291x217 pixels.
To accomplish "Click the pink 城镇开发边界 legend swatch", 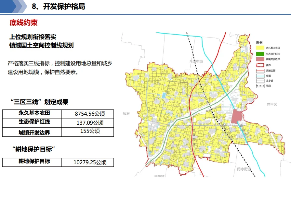I will coord(260,59).
